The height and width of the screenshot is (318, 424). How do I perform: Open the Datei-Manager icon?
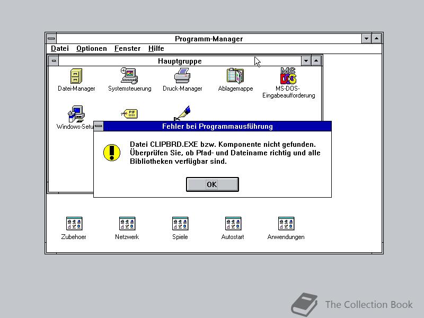pos(76,76)
